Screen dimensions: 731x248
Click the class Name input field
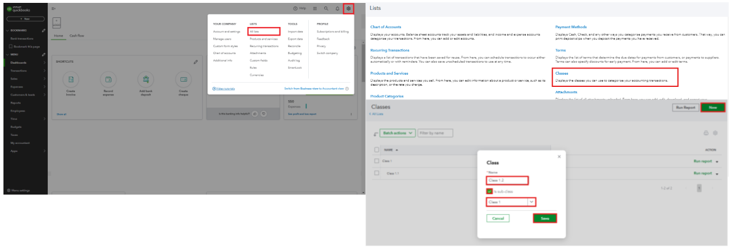507,181
